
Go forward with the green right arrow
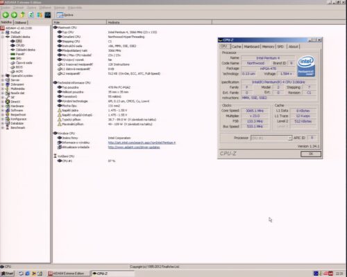click(14, 15)
